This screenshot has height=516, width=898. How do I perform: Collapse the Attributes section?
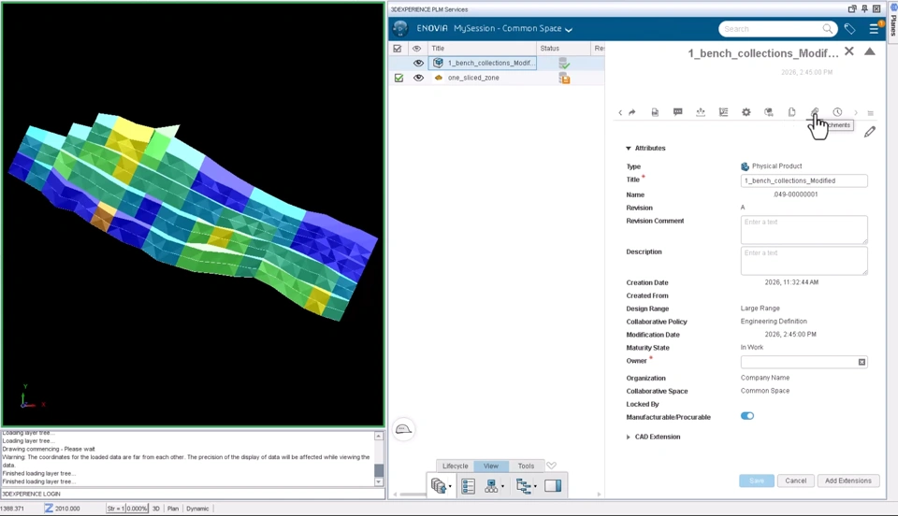(629, 149)
